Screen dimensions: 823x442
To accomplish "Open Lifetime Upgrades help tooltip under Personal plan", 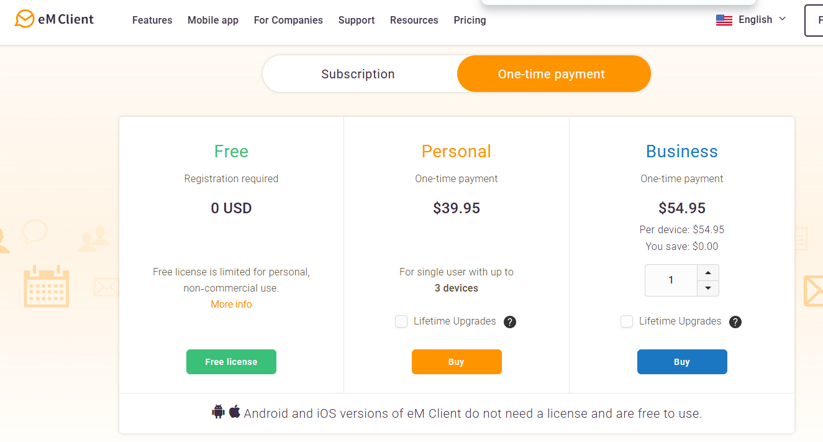I will click(509, 321).
